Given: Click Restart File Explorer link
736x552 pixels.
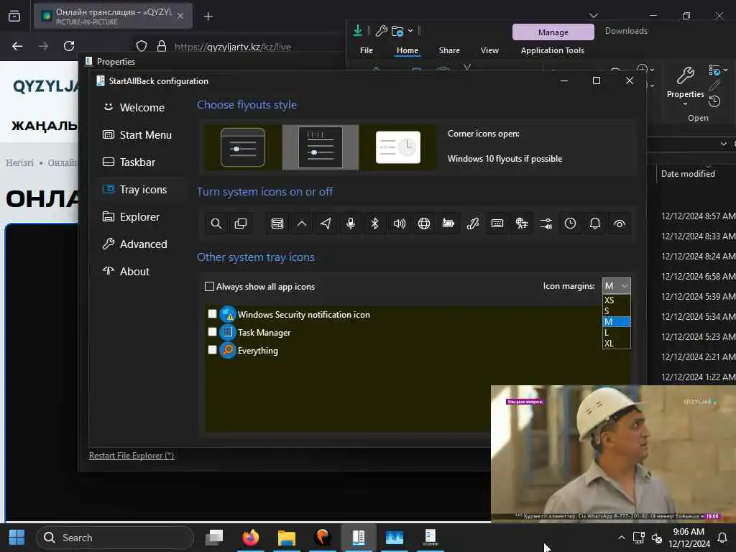Looking at the screenshot, I should tap(132, 456).
